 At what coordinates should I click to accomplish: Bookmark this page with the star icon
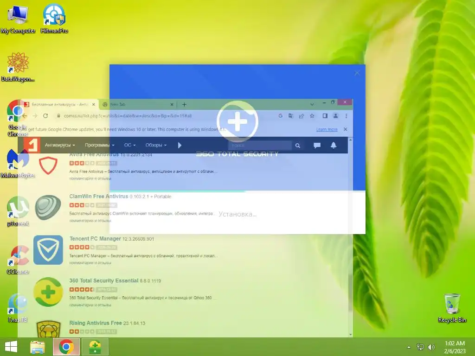coord(312,115)
